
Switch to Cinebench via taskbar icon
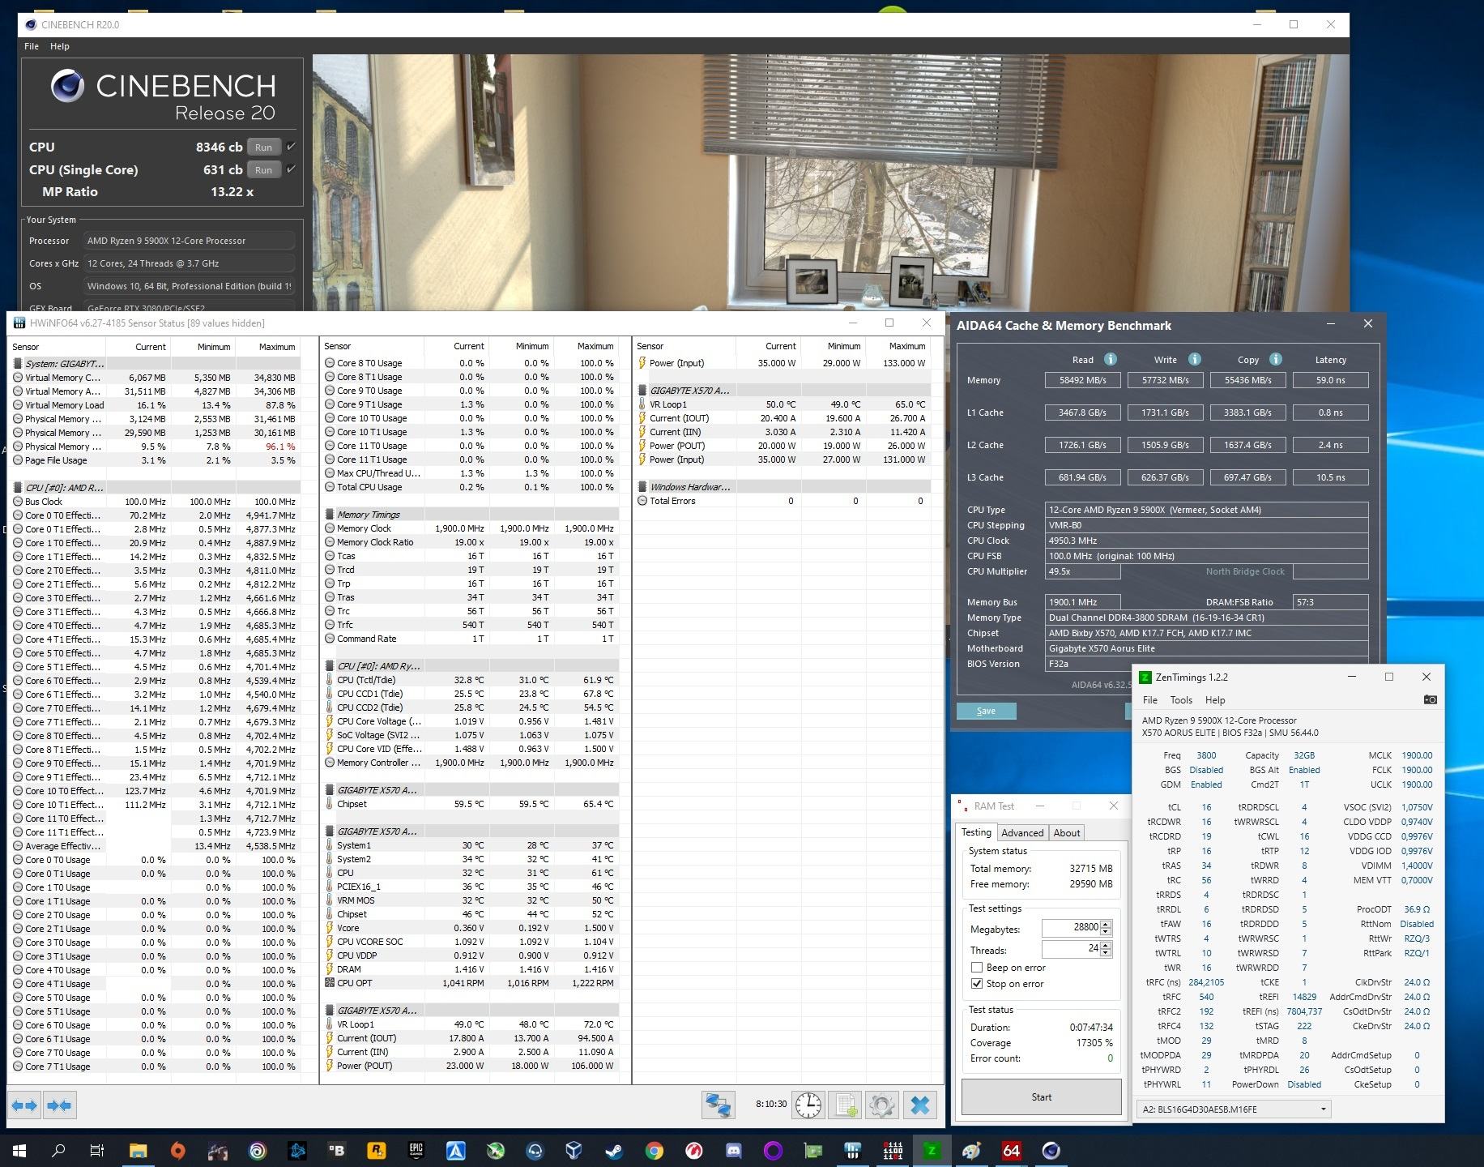pos(1051,1150)
